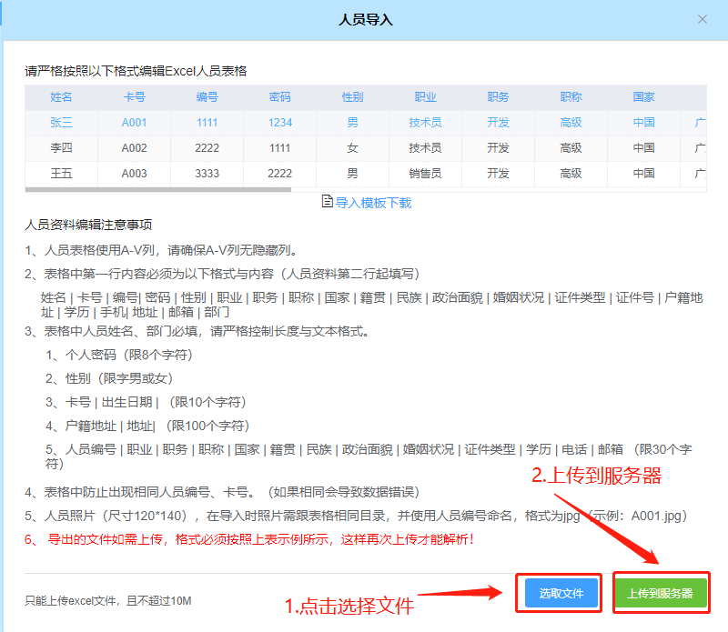Viewport: 728px width, 632px height.
Task: Close the 人员导入 dialog
Action: [702, 19]
